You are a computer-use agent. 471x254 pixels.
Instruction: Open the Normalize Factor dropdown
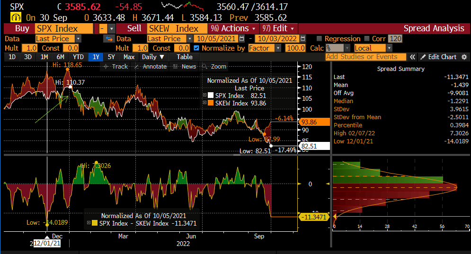click(278, 48)
